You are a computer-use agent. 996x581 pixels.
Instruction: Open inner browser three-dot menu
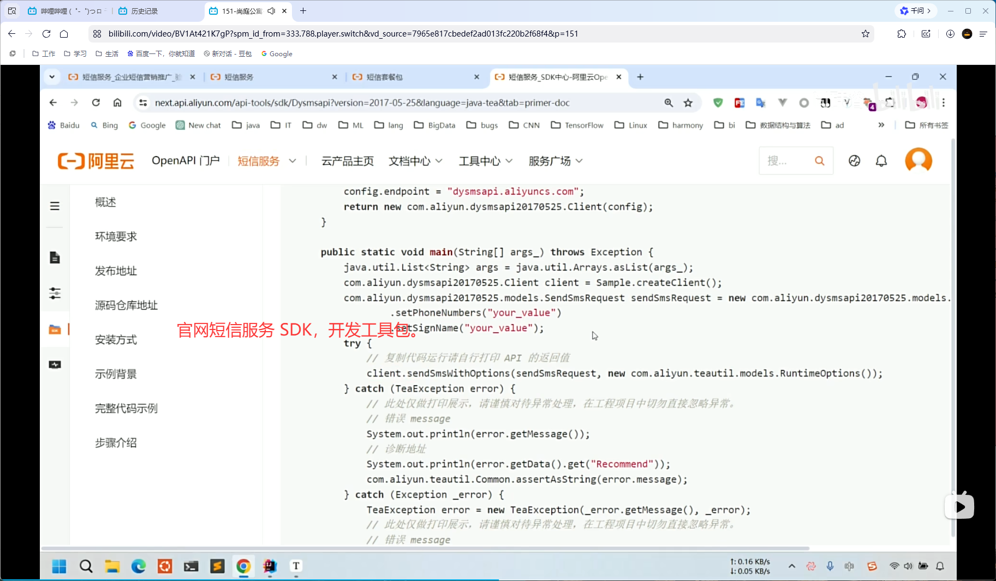tap(944, 103)
